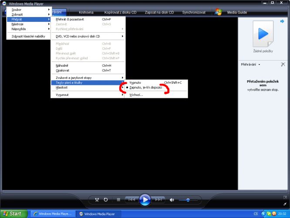Open the Media Guide tab
The height and width of the screenshot is (218, 290).
(x=237, y=12)
